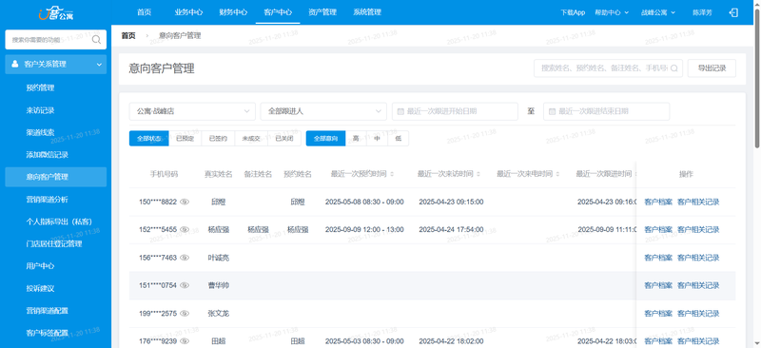The image size is (761, 348).
Task: Click the i舍公寓 logo
Action: [x=56, y=13]
